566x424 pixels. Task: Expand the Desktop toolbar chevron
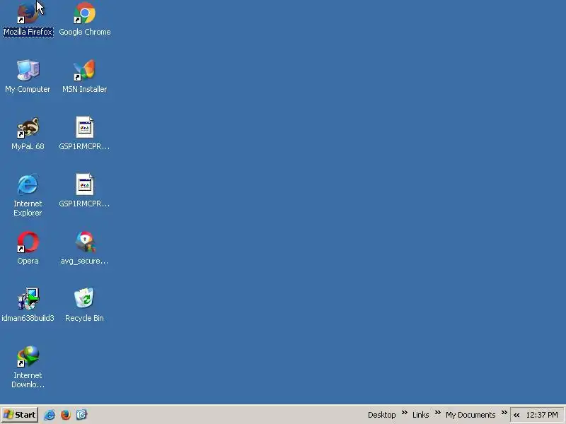point(405,413)
